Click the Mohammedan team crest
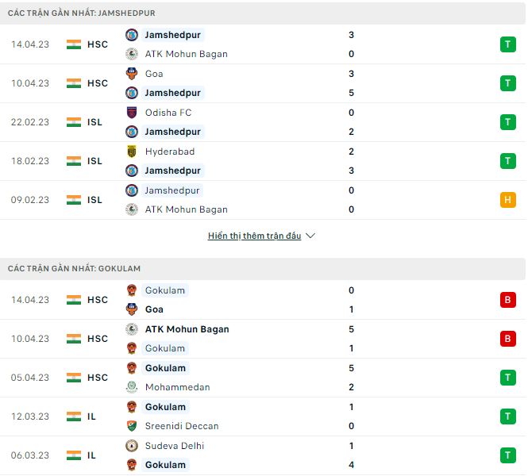528x476 pixels. [132, 387]
